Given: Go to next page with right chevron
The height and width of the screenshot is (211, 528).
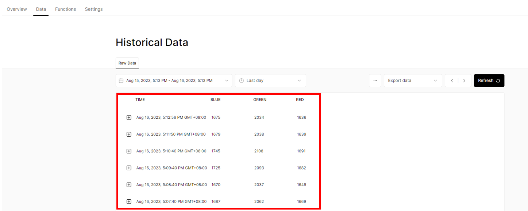Looking at the screenshot, I should coord(464,81).
